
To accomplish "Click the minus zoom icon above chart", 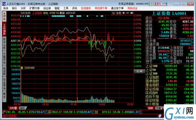I will 128,13.
